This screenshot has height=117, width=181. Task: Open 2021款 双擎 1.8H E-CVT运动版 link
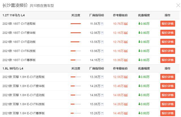tap(23, 95)
